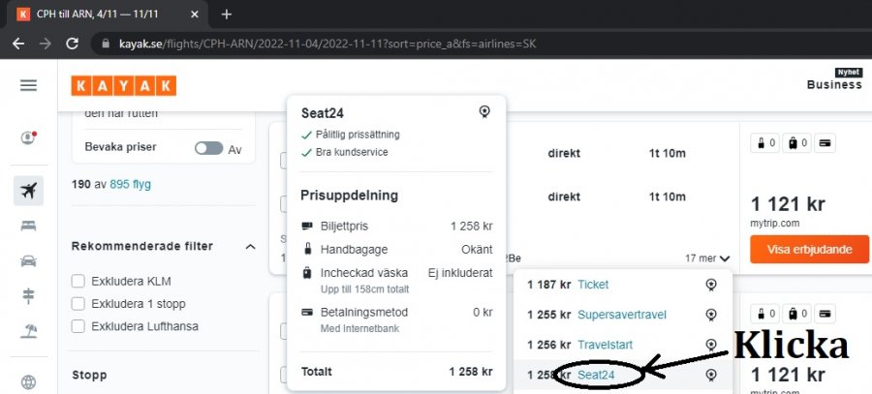Open the 895 flyg link

pyautogui.click(x=130, y=184)
